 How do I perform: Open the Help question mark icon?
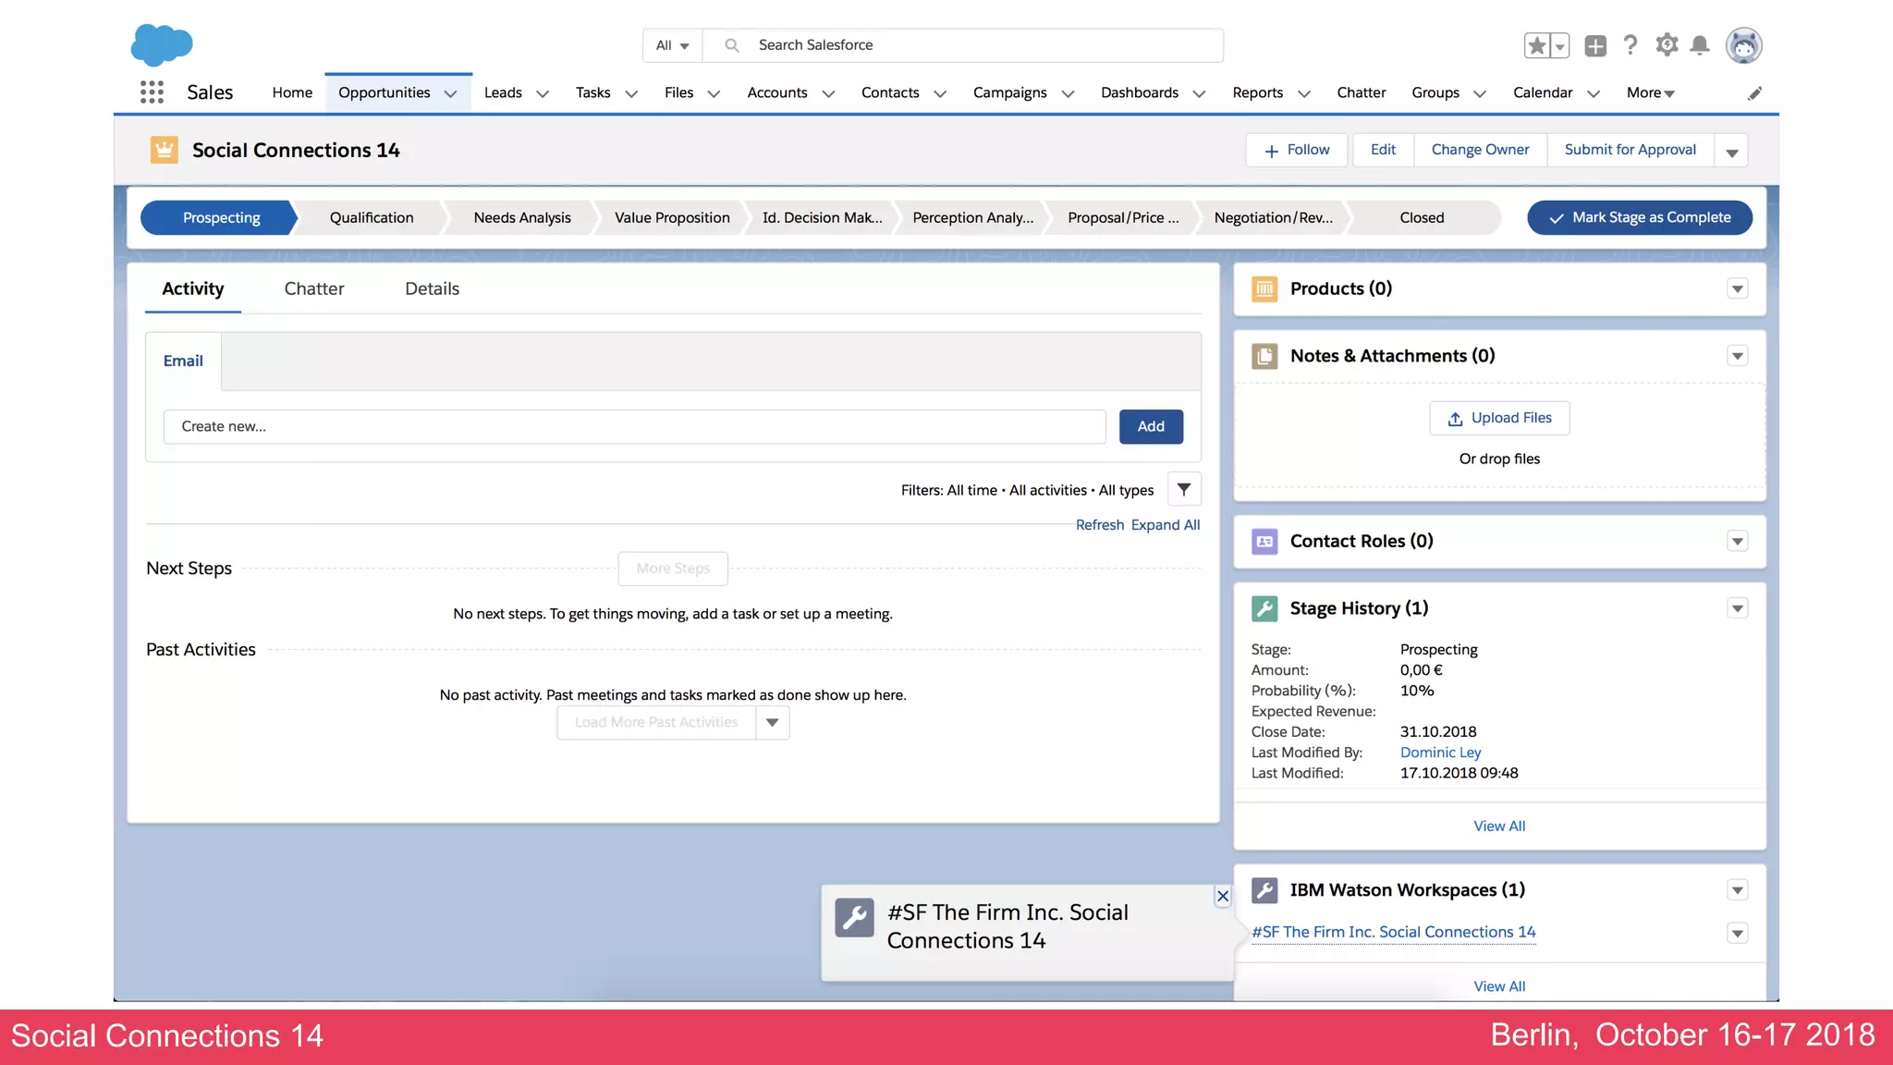click(x=1630, y=45)
